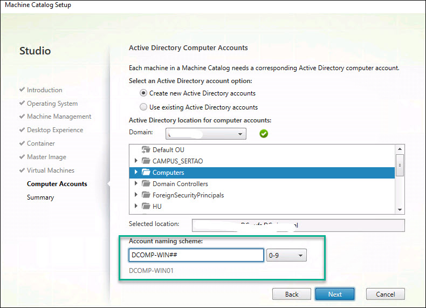Click the HU folder icon
Image resolution: width=426 pixels, height=308 pixels.
[146, 207]
